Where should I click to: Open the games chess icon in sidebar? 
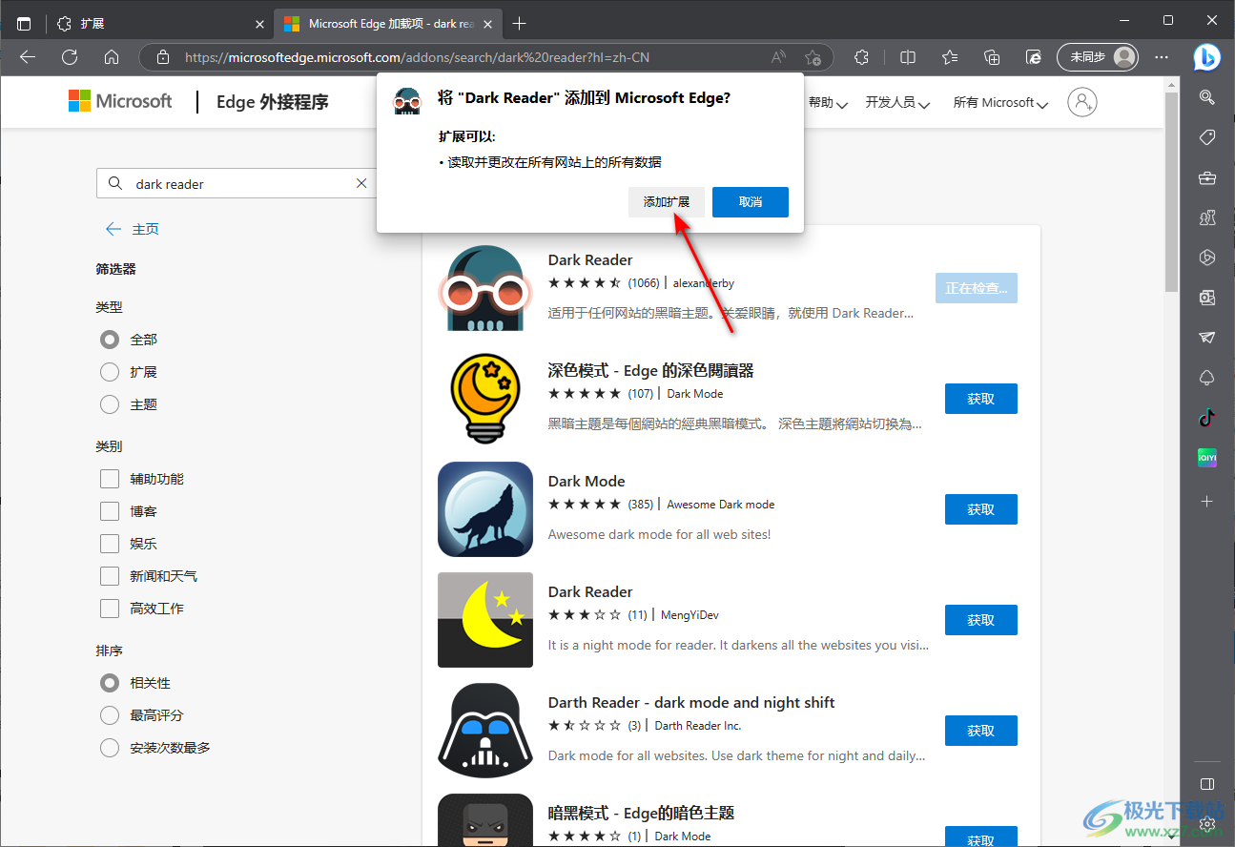[1206, 217]
